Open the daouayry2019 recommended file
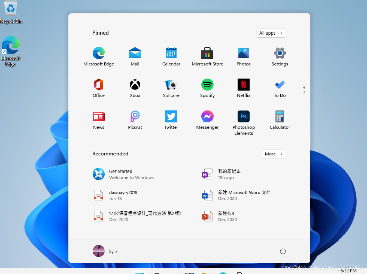Image resolution: width=367 pixels, height=274 pixels. 116,195
